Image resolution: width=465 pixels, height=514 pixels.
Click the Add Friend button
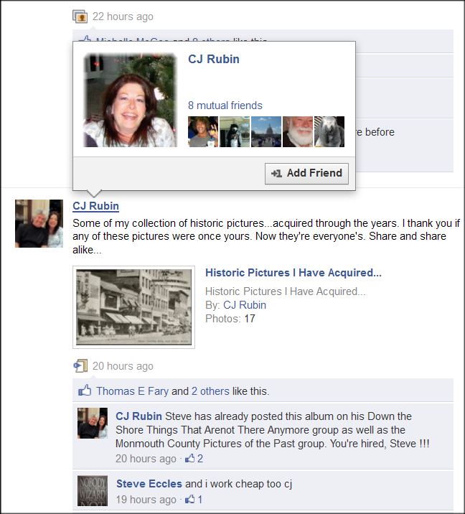pos(306,173)
